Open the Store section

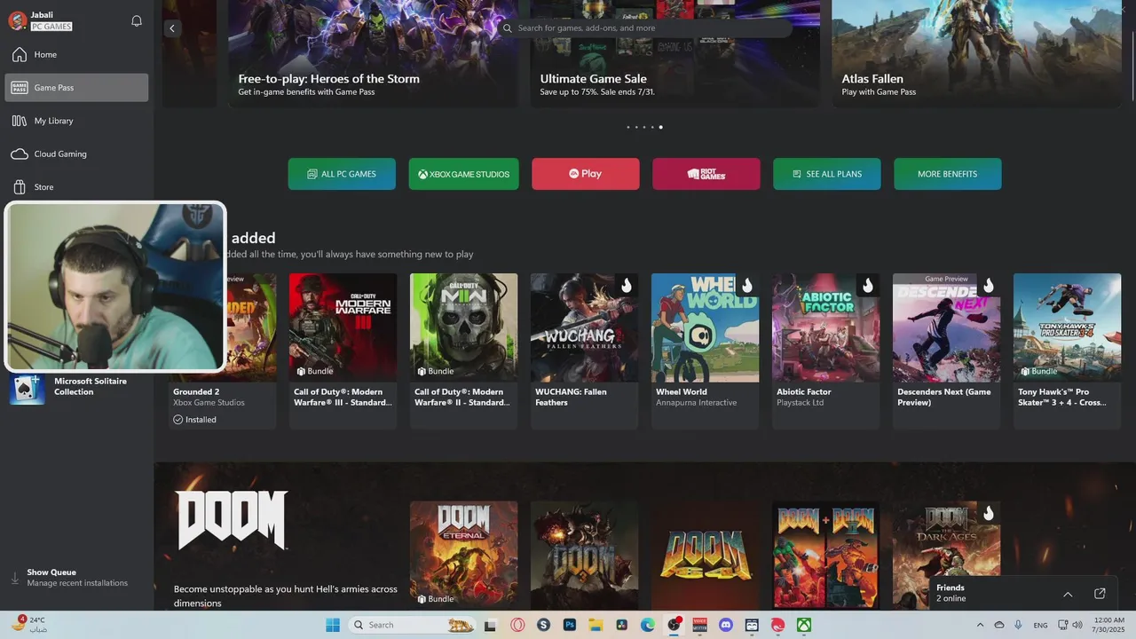point(76,187)
